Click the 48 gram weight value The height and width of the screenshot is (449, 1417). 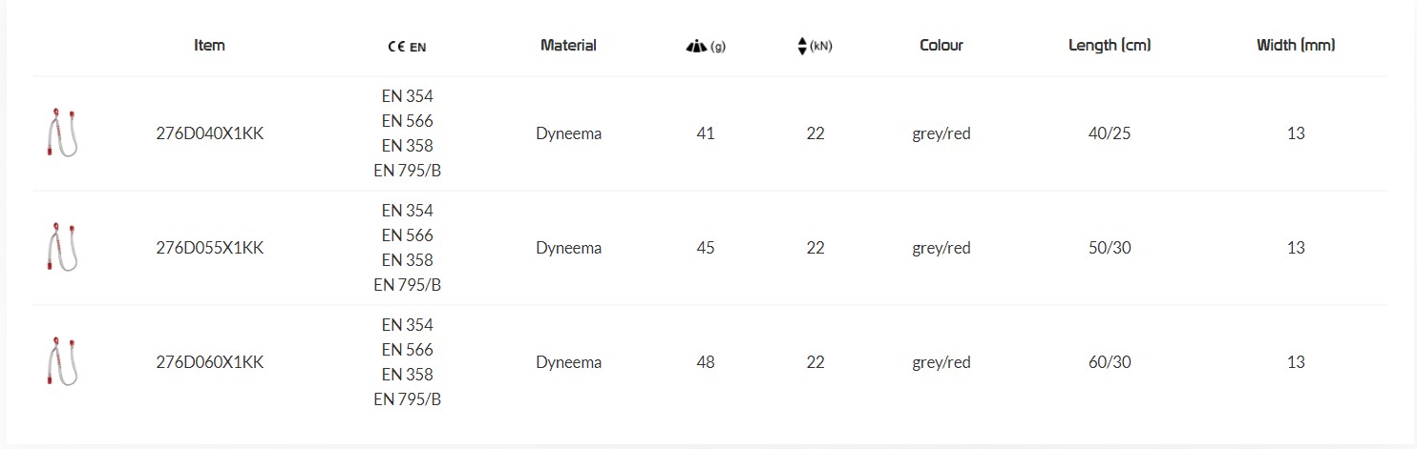point(706,362)
